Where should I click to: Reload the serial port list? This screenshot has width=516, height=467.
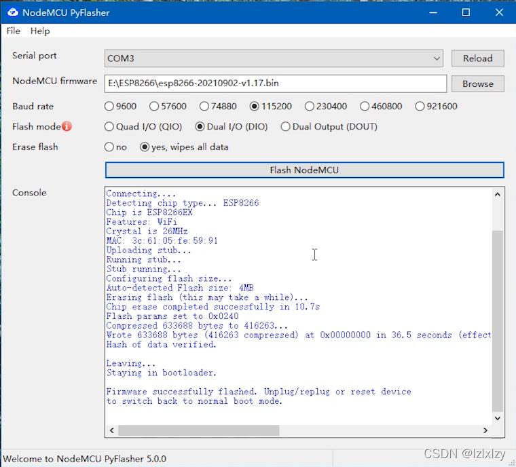(477, 58)
